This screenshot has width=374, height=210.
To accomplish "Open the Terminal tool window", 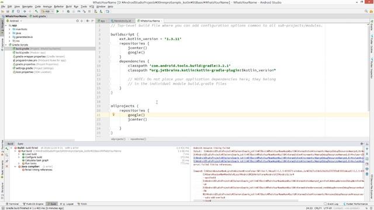I will click(12, 204).
